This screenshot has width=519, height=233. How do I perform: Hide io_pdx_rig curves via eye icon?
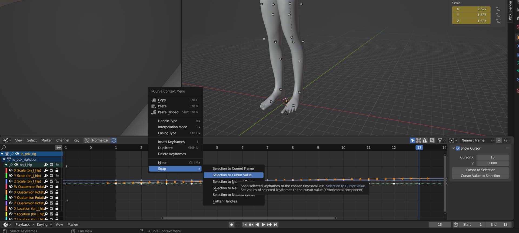[17, 154]
